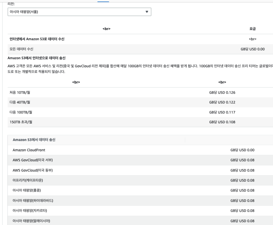Select the Amazon CloudFront row

140,150
